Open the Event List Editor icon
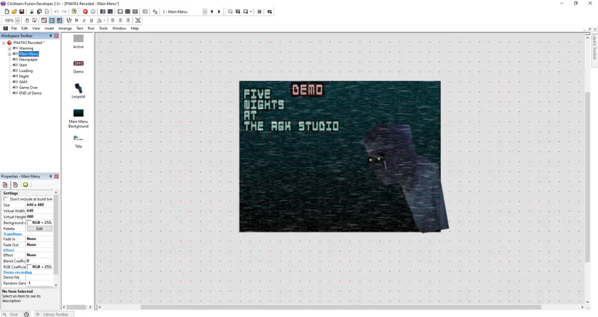 tap(135, 11)
